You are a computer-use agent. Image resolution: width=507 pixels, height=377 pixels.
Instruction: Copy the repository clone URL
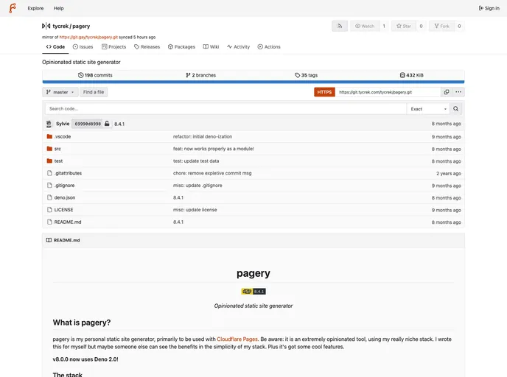pyautogui.click(x=447, y=92)
